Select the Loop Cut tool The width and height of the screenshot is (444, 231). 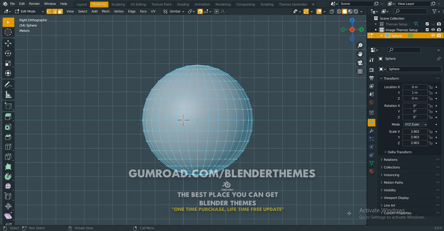[x=8, y=147]
